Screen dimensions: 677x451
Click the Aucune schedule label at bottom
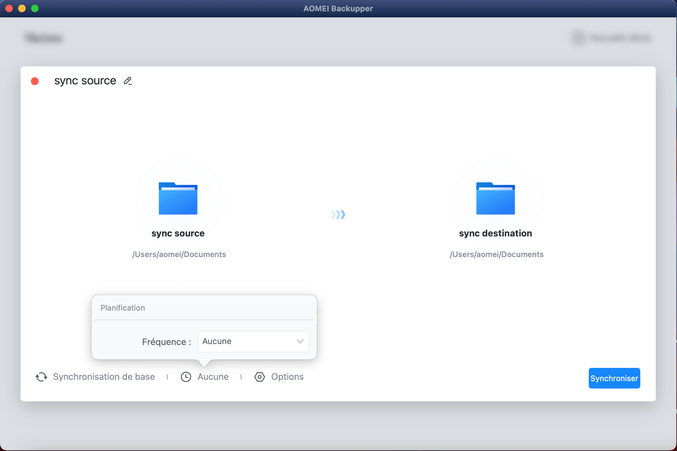[x=213, y=377]
